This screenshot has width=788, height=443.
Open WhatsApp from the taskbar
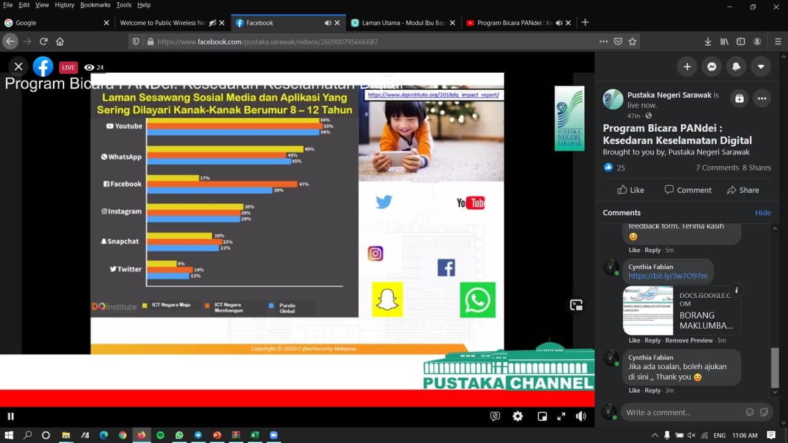179,435
